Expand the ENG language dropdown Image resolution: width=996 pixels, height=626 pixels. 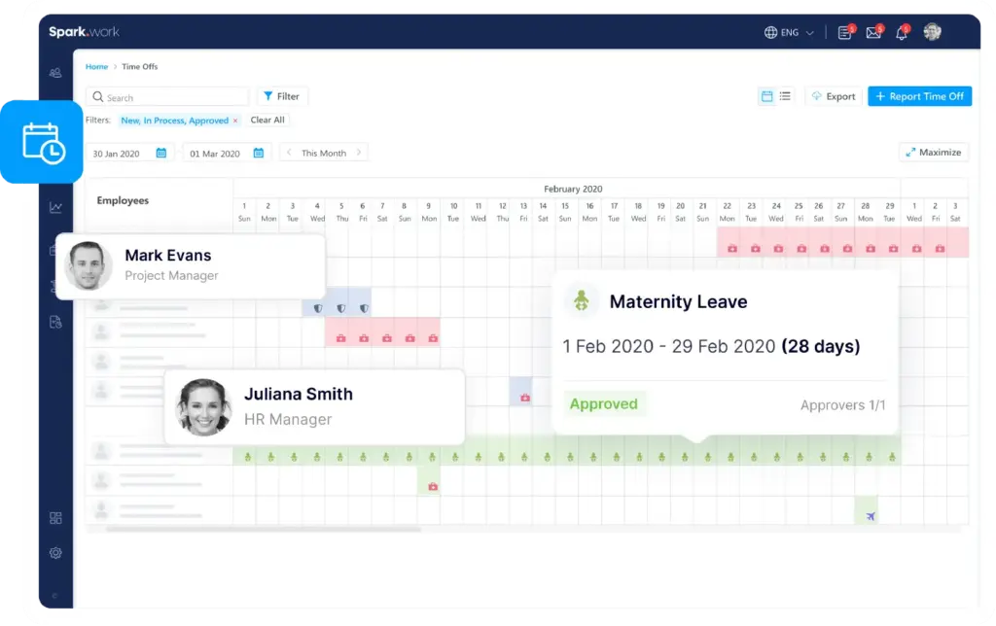point(790,32)
